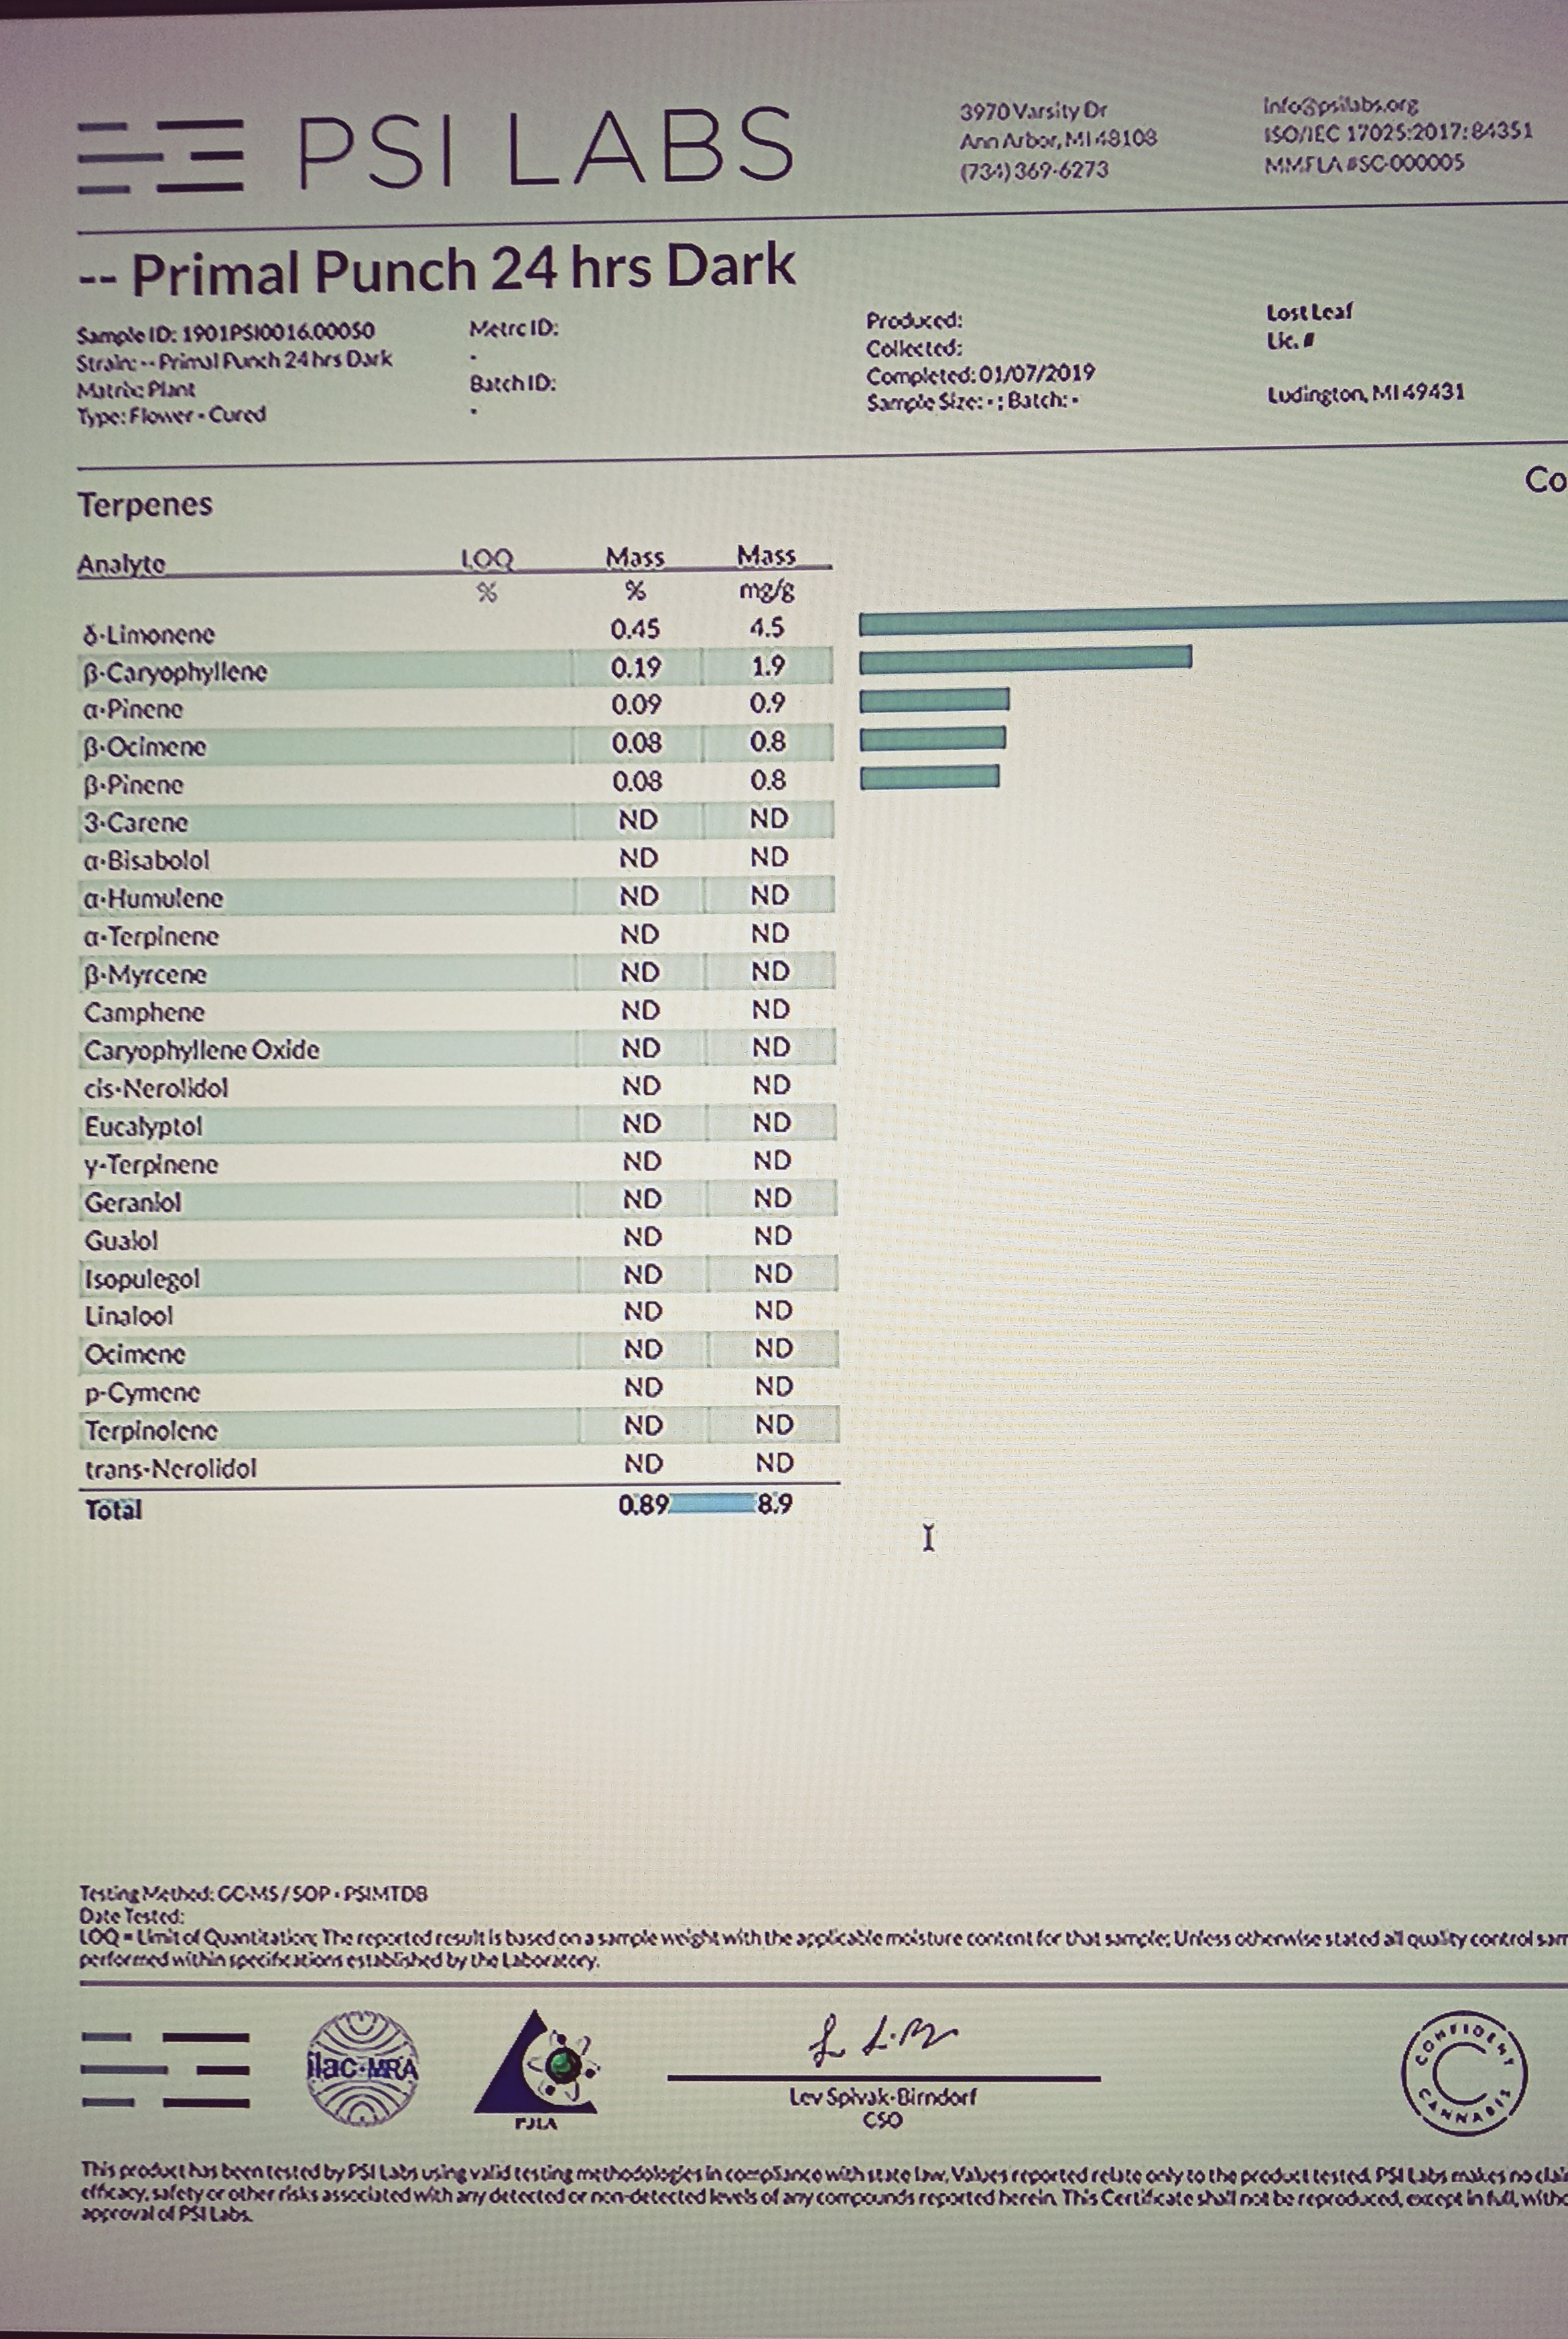
Task: Click the 1.9 mg/g value for Caryophyllene
Action: (x=768, y=666)
